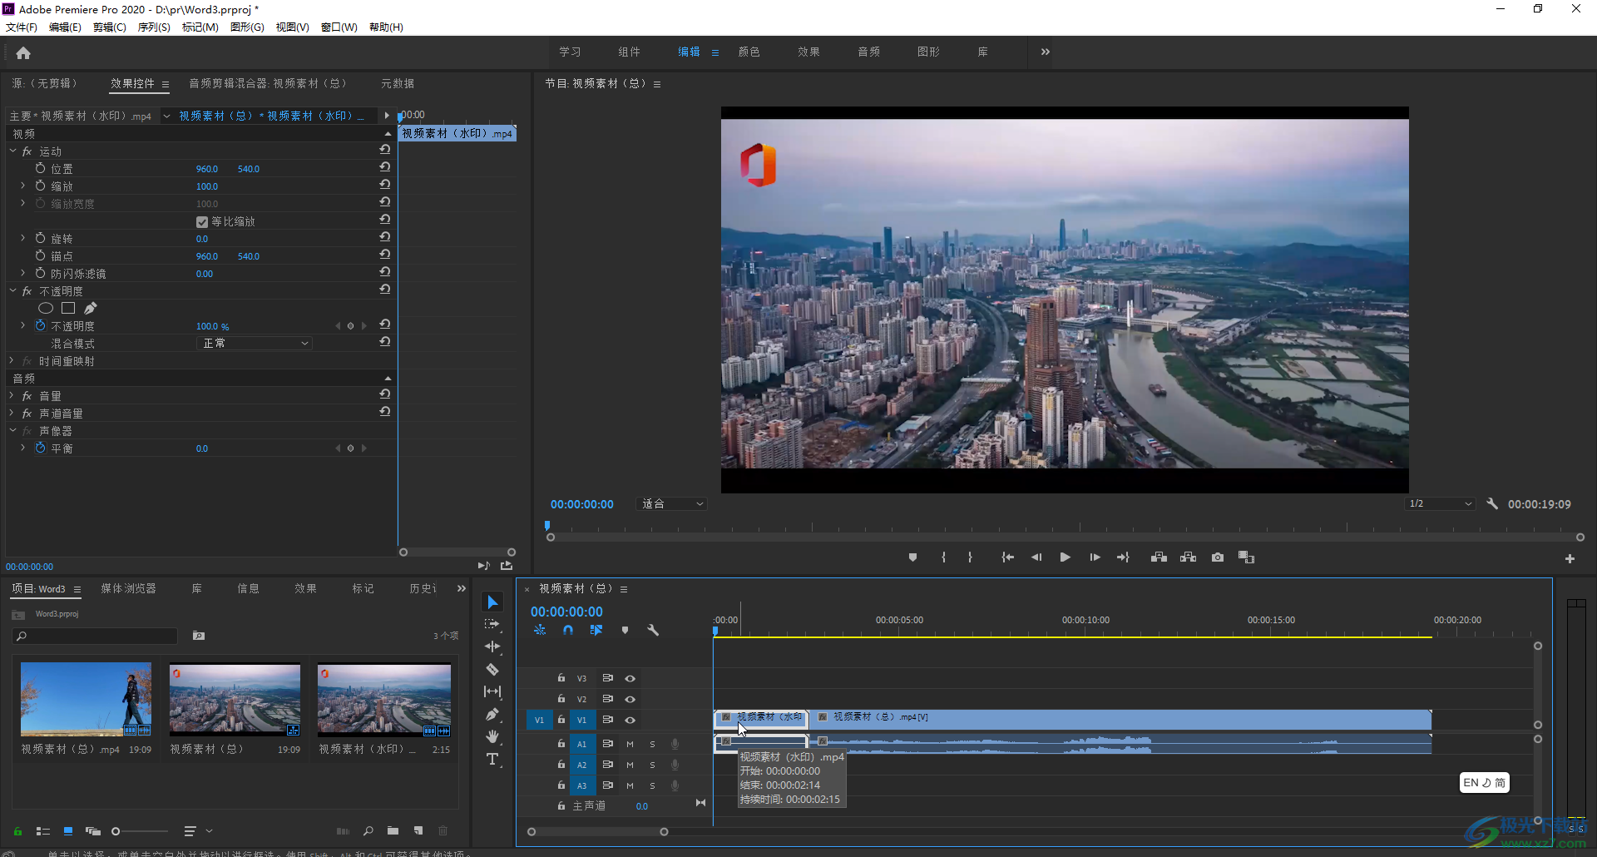Expand the Scale property
Screen dimensions: 1597x857
pos(22,186)
